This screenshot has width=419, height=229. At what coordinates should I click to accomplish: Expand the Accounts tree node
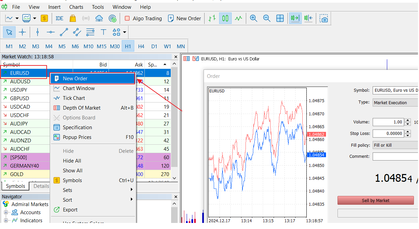(x=6, y=212)
